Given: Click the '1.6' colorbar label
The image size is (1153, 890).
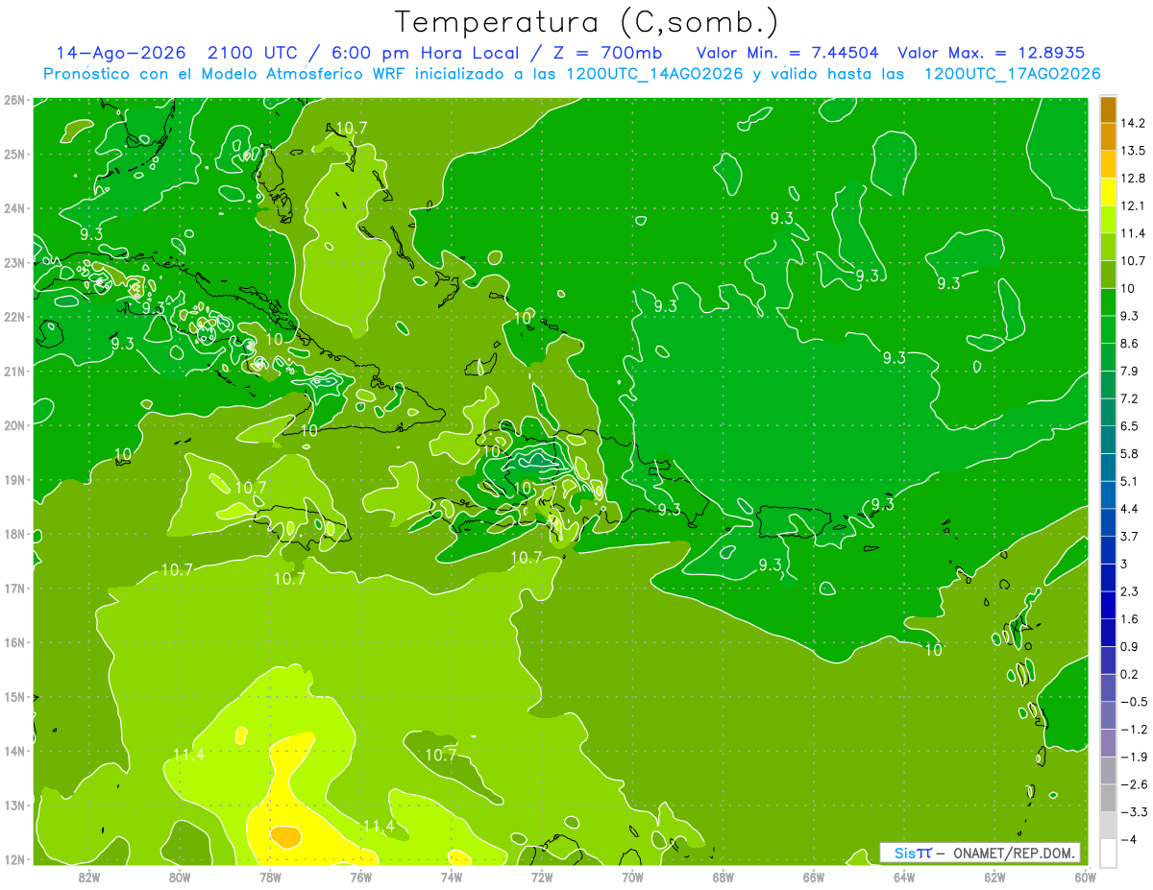Looking at the screenshot, I should tap(1129, 619).
